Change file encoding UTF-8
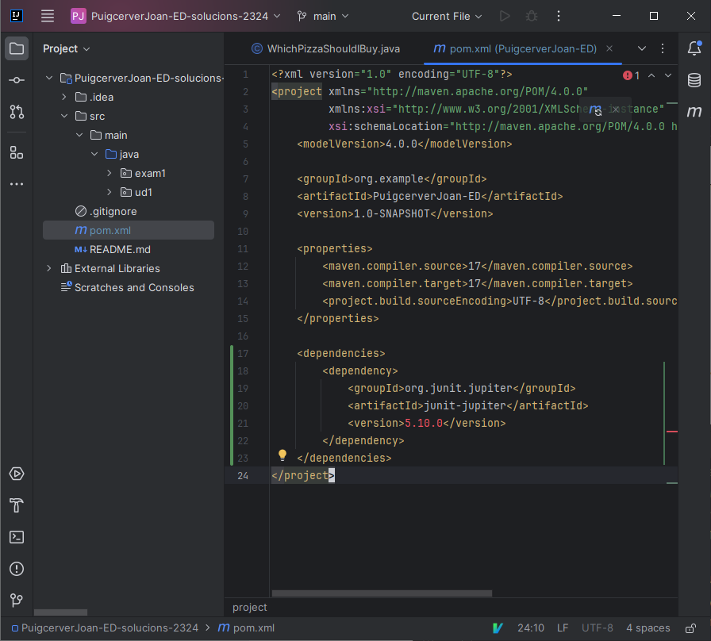The height and width of the screenshot is (641, 711). tap(598, 628)
